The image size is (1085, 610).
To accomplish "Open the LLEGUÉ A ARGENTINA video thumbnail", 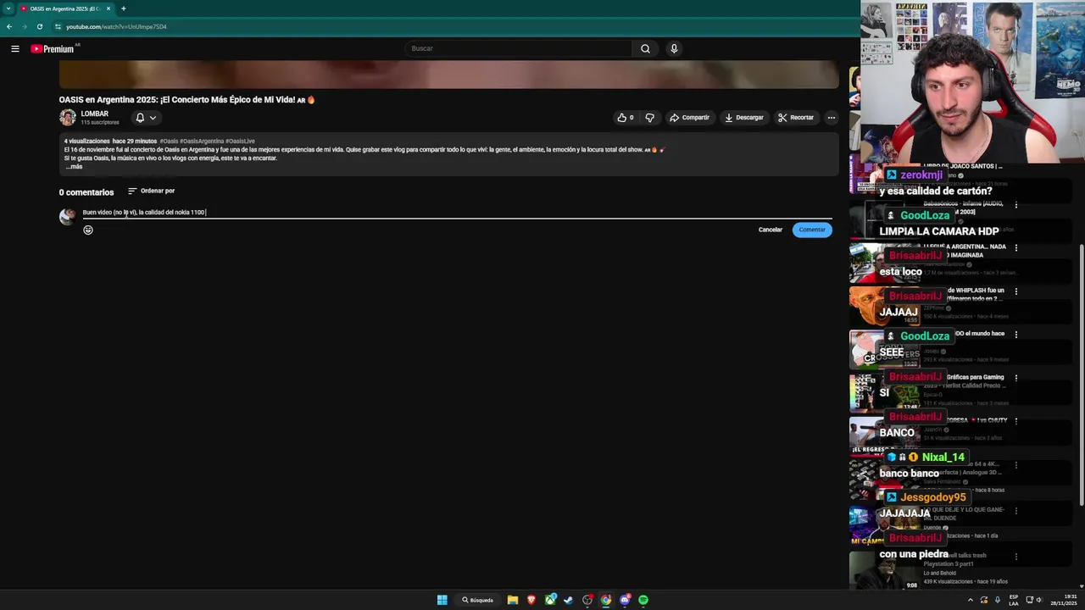I will pos(884,263).
